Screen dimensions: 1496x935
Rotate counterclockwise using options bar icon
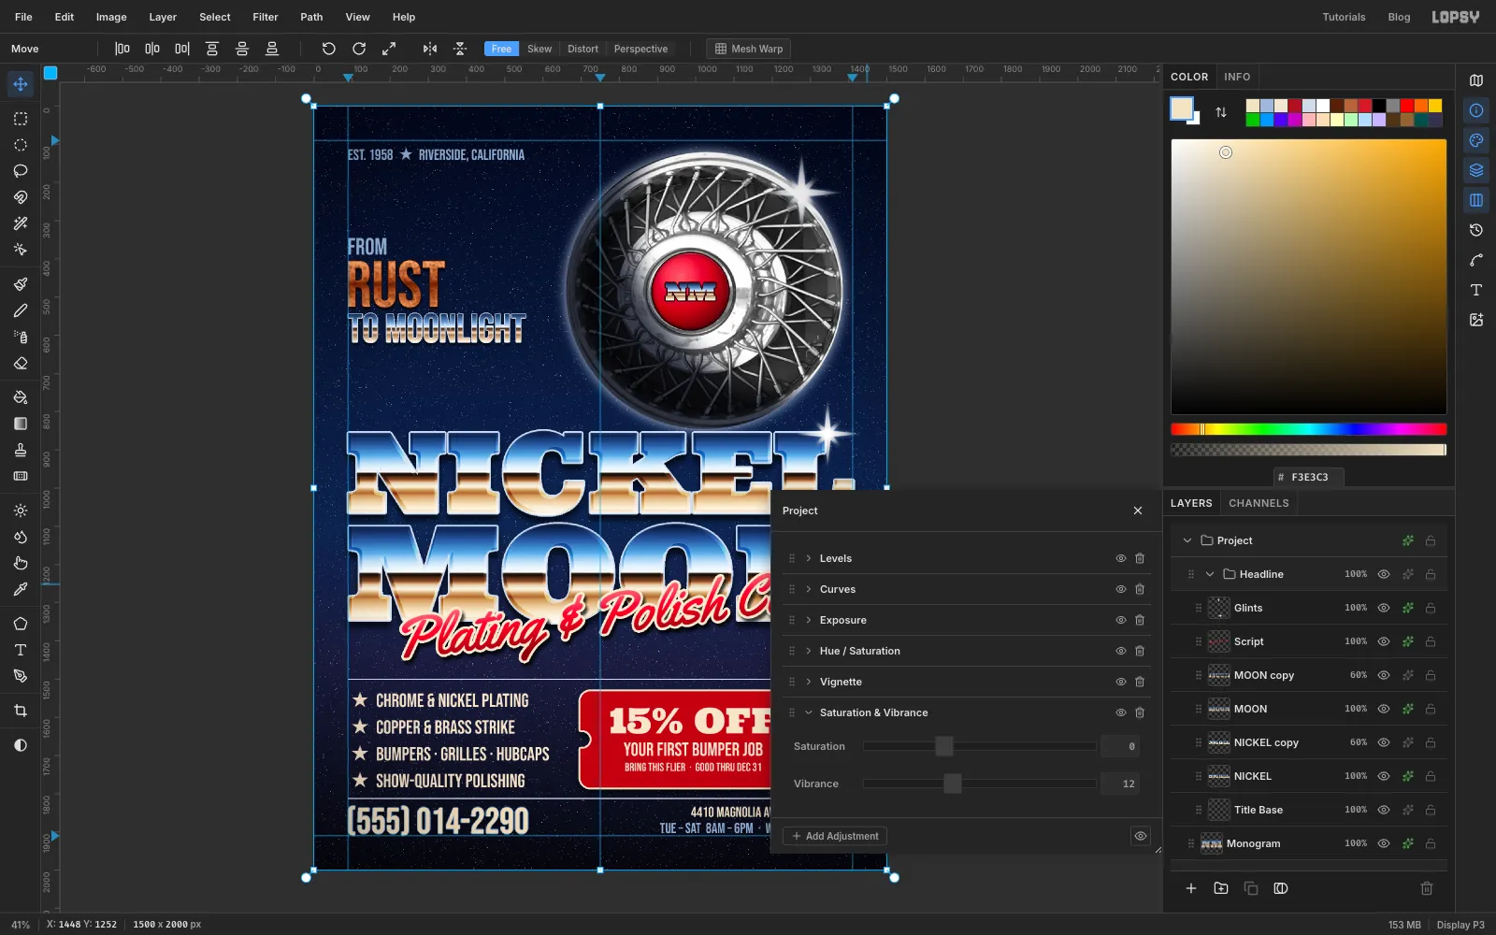328,49
